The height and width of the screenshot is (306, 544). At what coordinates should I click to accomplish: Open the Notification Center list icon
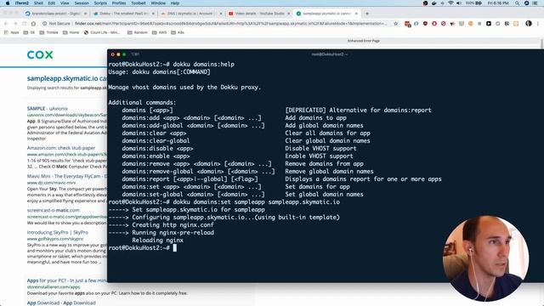pos(535,3)
